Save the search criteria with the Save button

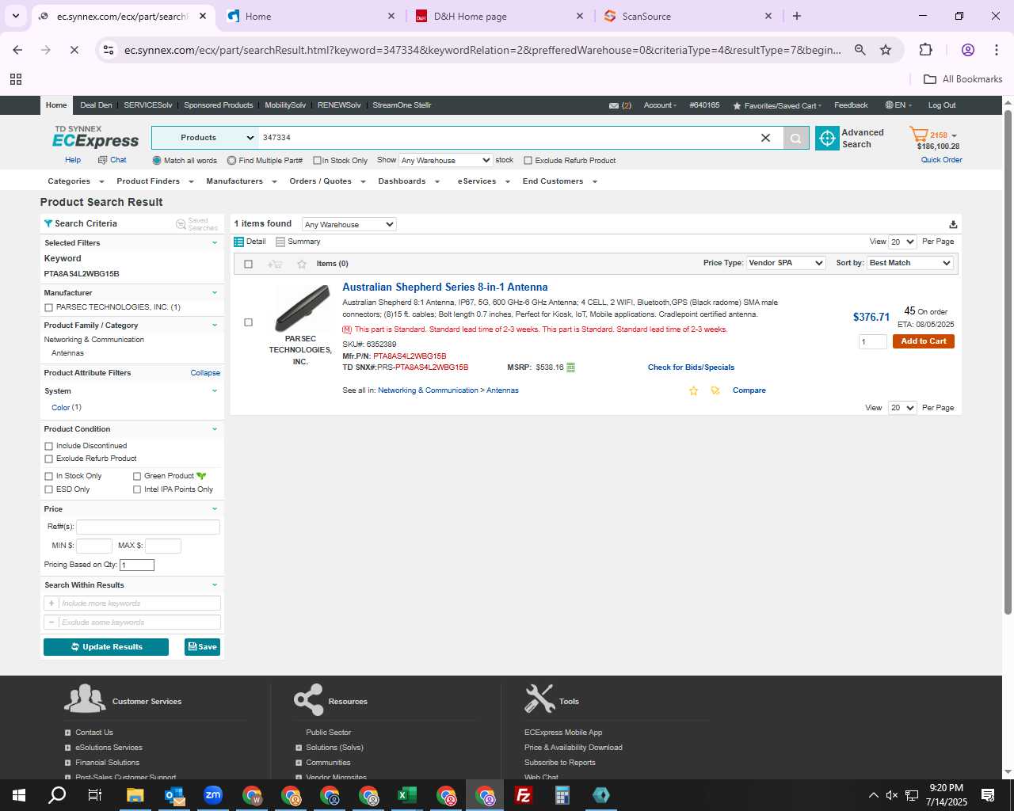202,647
